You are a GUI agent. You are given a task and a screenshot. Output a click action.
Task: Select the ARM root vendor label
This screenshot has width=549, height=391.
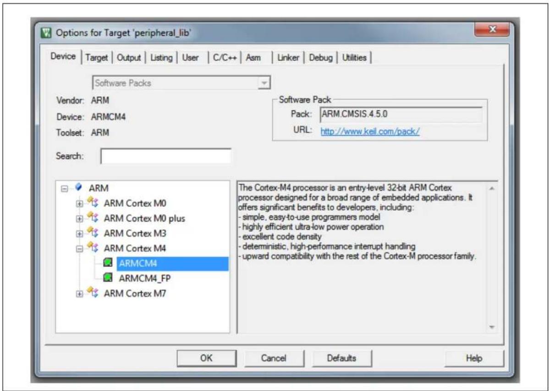point(99,188)
